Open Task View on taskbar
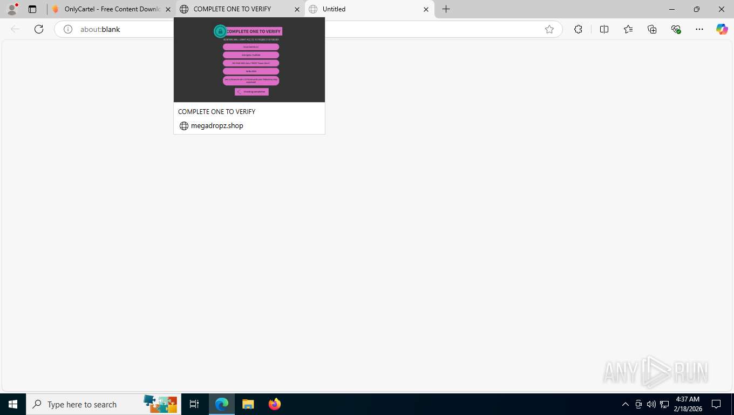This screenshot has width=734, height=415. pos(194,404)
